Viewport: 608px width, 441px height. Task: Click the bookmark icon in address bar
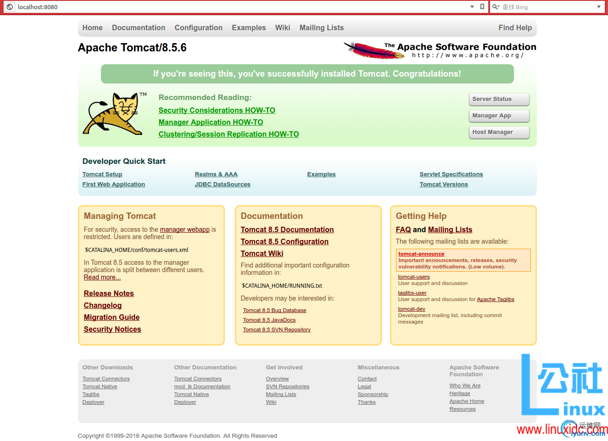point(482,7)
